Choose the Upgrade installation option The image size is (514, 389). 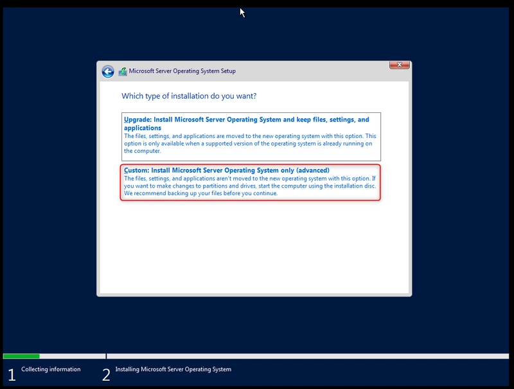251,137
